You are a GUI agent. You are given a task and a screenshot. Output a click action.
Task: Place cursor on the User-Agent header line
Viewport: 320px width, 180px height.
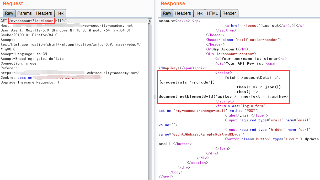point(65,30)
